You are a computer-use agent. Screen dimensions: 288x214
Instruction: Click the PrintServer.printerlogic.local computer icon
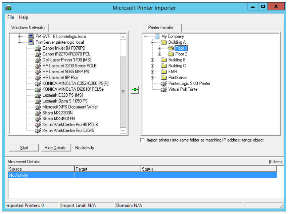pos(31,42)
